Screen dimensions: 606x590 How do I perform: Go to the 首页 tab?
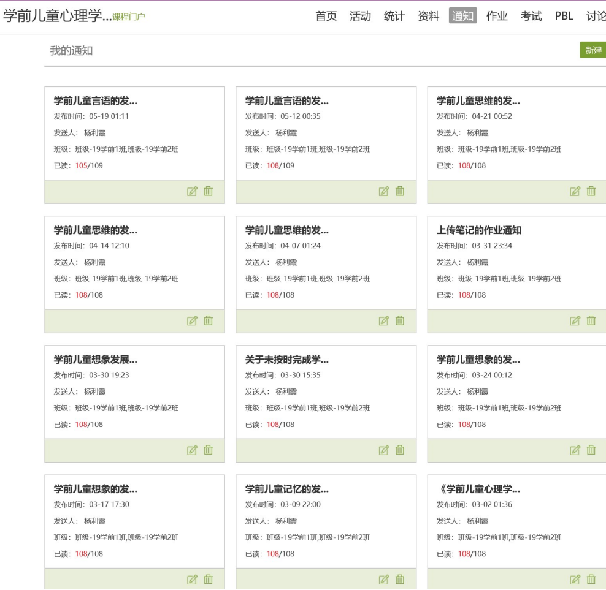pos(326,17)
